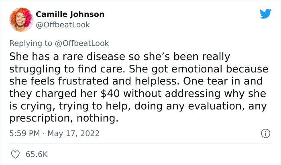Click the May 17, 2022 date
Screen dimensions: 281x165
point(73,133)
